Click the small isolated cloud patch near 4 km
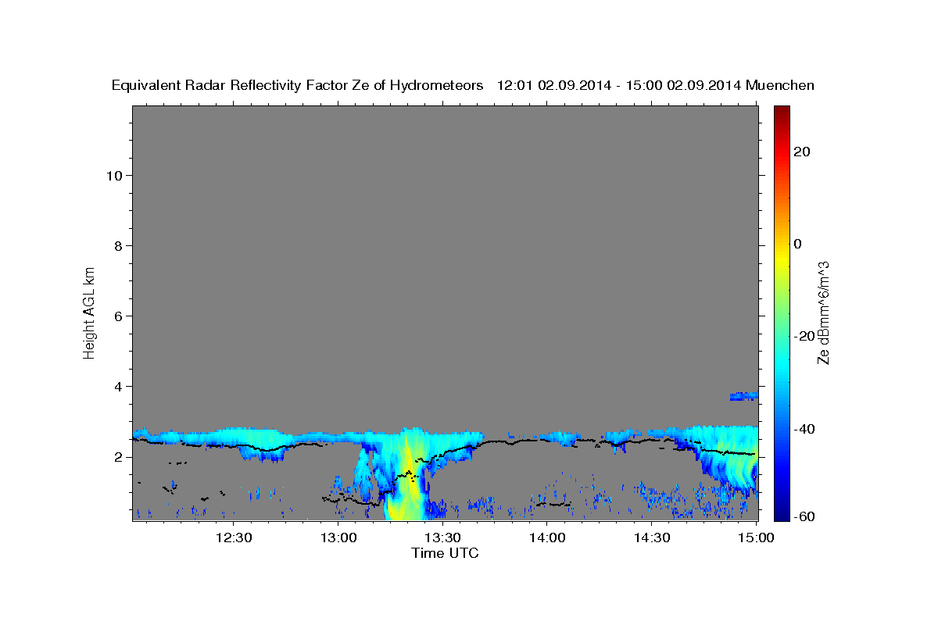This screenshot has width=938, height=625. click(x=743, y=396)
